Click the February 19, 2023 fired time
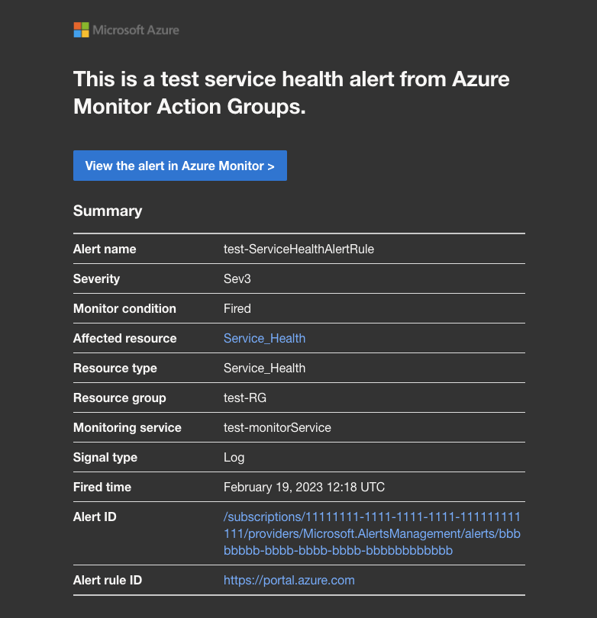 coord(304,487)
